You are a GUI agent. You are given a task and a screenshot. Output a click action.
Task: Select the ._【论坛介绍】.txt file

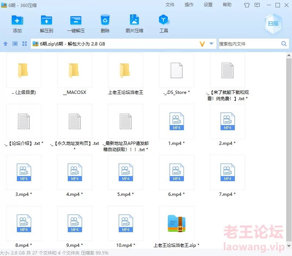(24, 125)
